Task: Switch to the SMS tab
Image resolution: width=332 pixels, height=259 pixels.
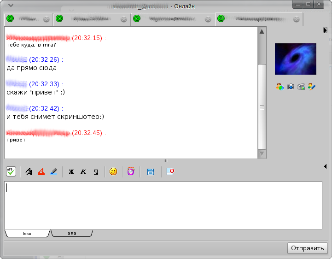Action: pyautogui.click(x=72, y=233)
